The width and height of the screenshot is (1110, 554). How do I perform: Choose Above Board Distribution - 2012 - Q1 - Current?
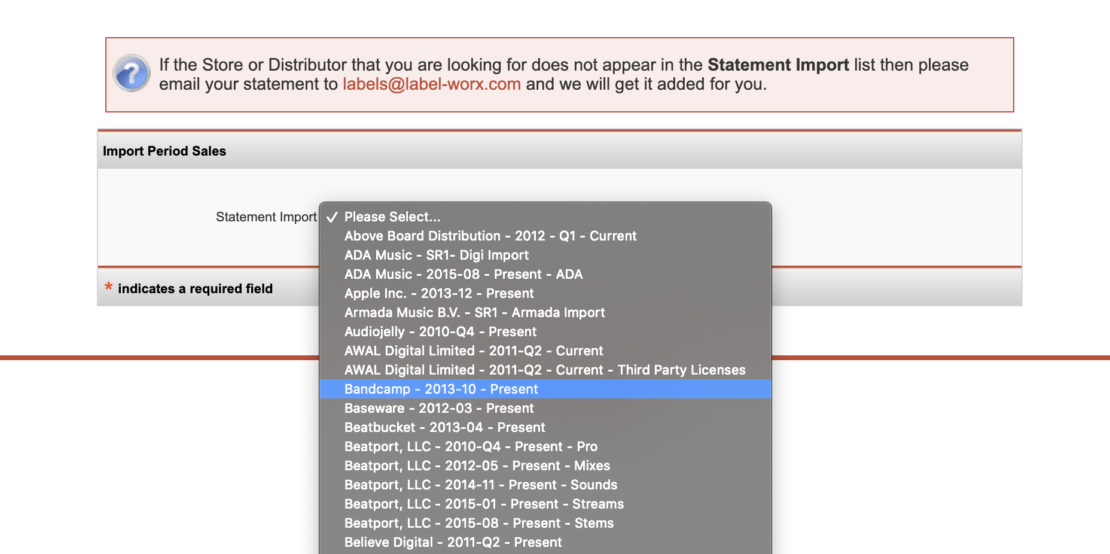click(x=545, y=236)
